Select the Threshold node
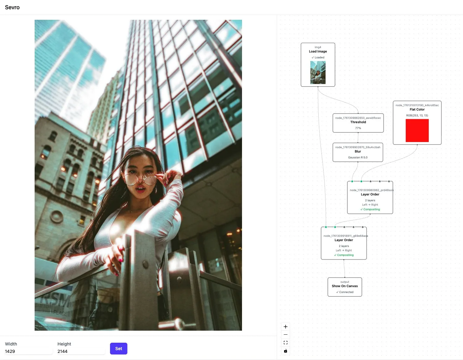The width and height of the screenshot is (463, 360). click(358, 123)
